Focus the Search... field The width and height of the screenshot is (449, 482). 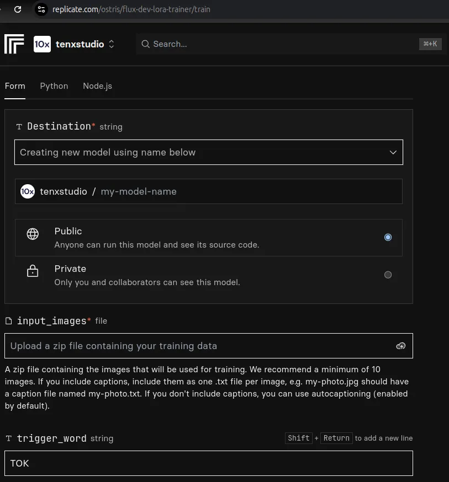tap(291, 44)
